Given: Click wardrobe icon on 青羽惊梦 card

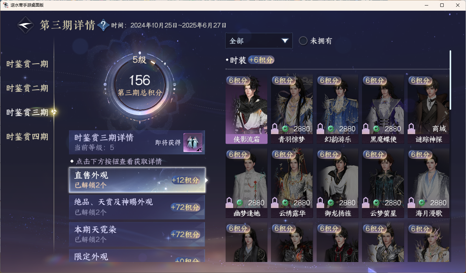Looking at the screenshot, I should [275, 129].
